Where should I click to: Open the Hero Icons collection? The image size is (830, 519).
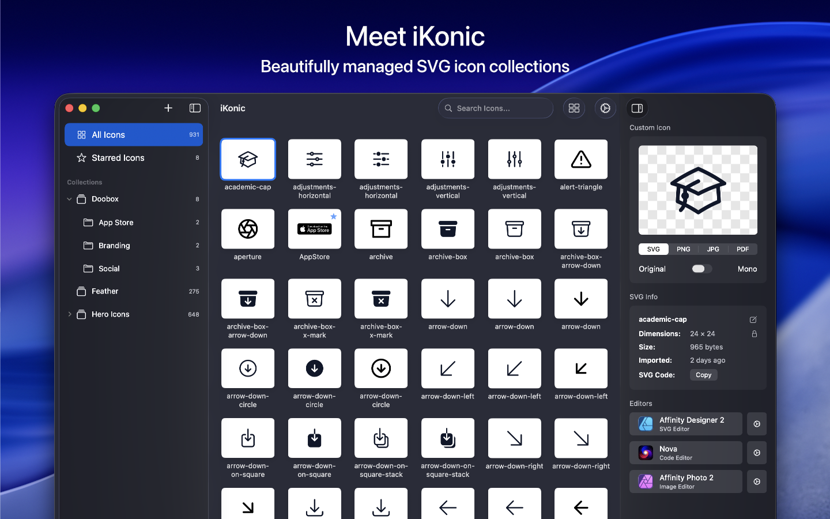click(134, 314)
